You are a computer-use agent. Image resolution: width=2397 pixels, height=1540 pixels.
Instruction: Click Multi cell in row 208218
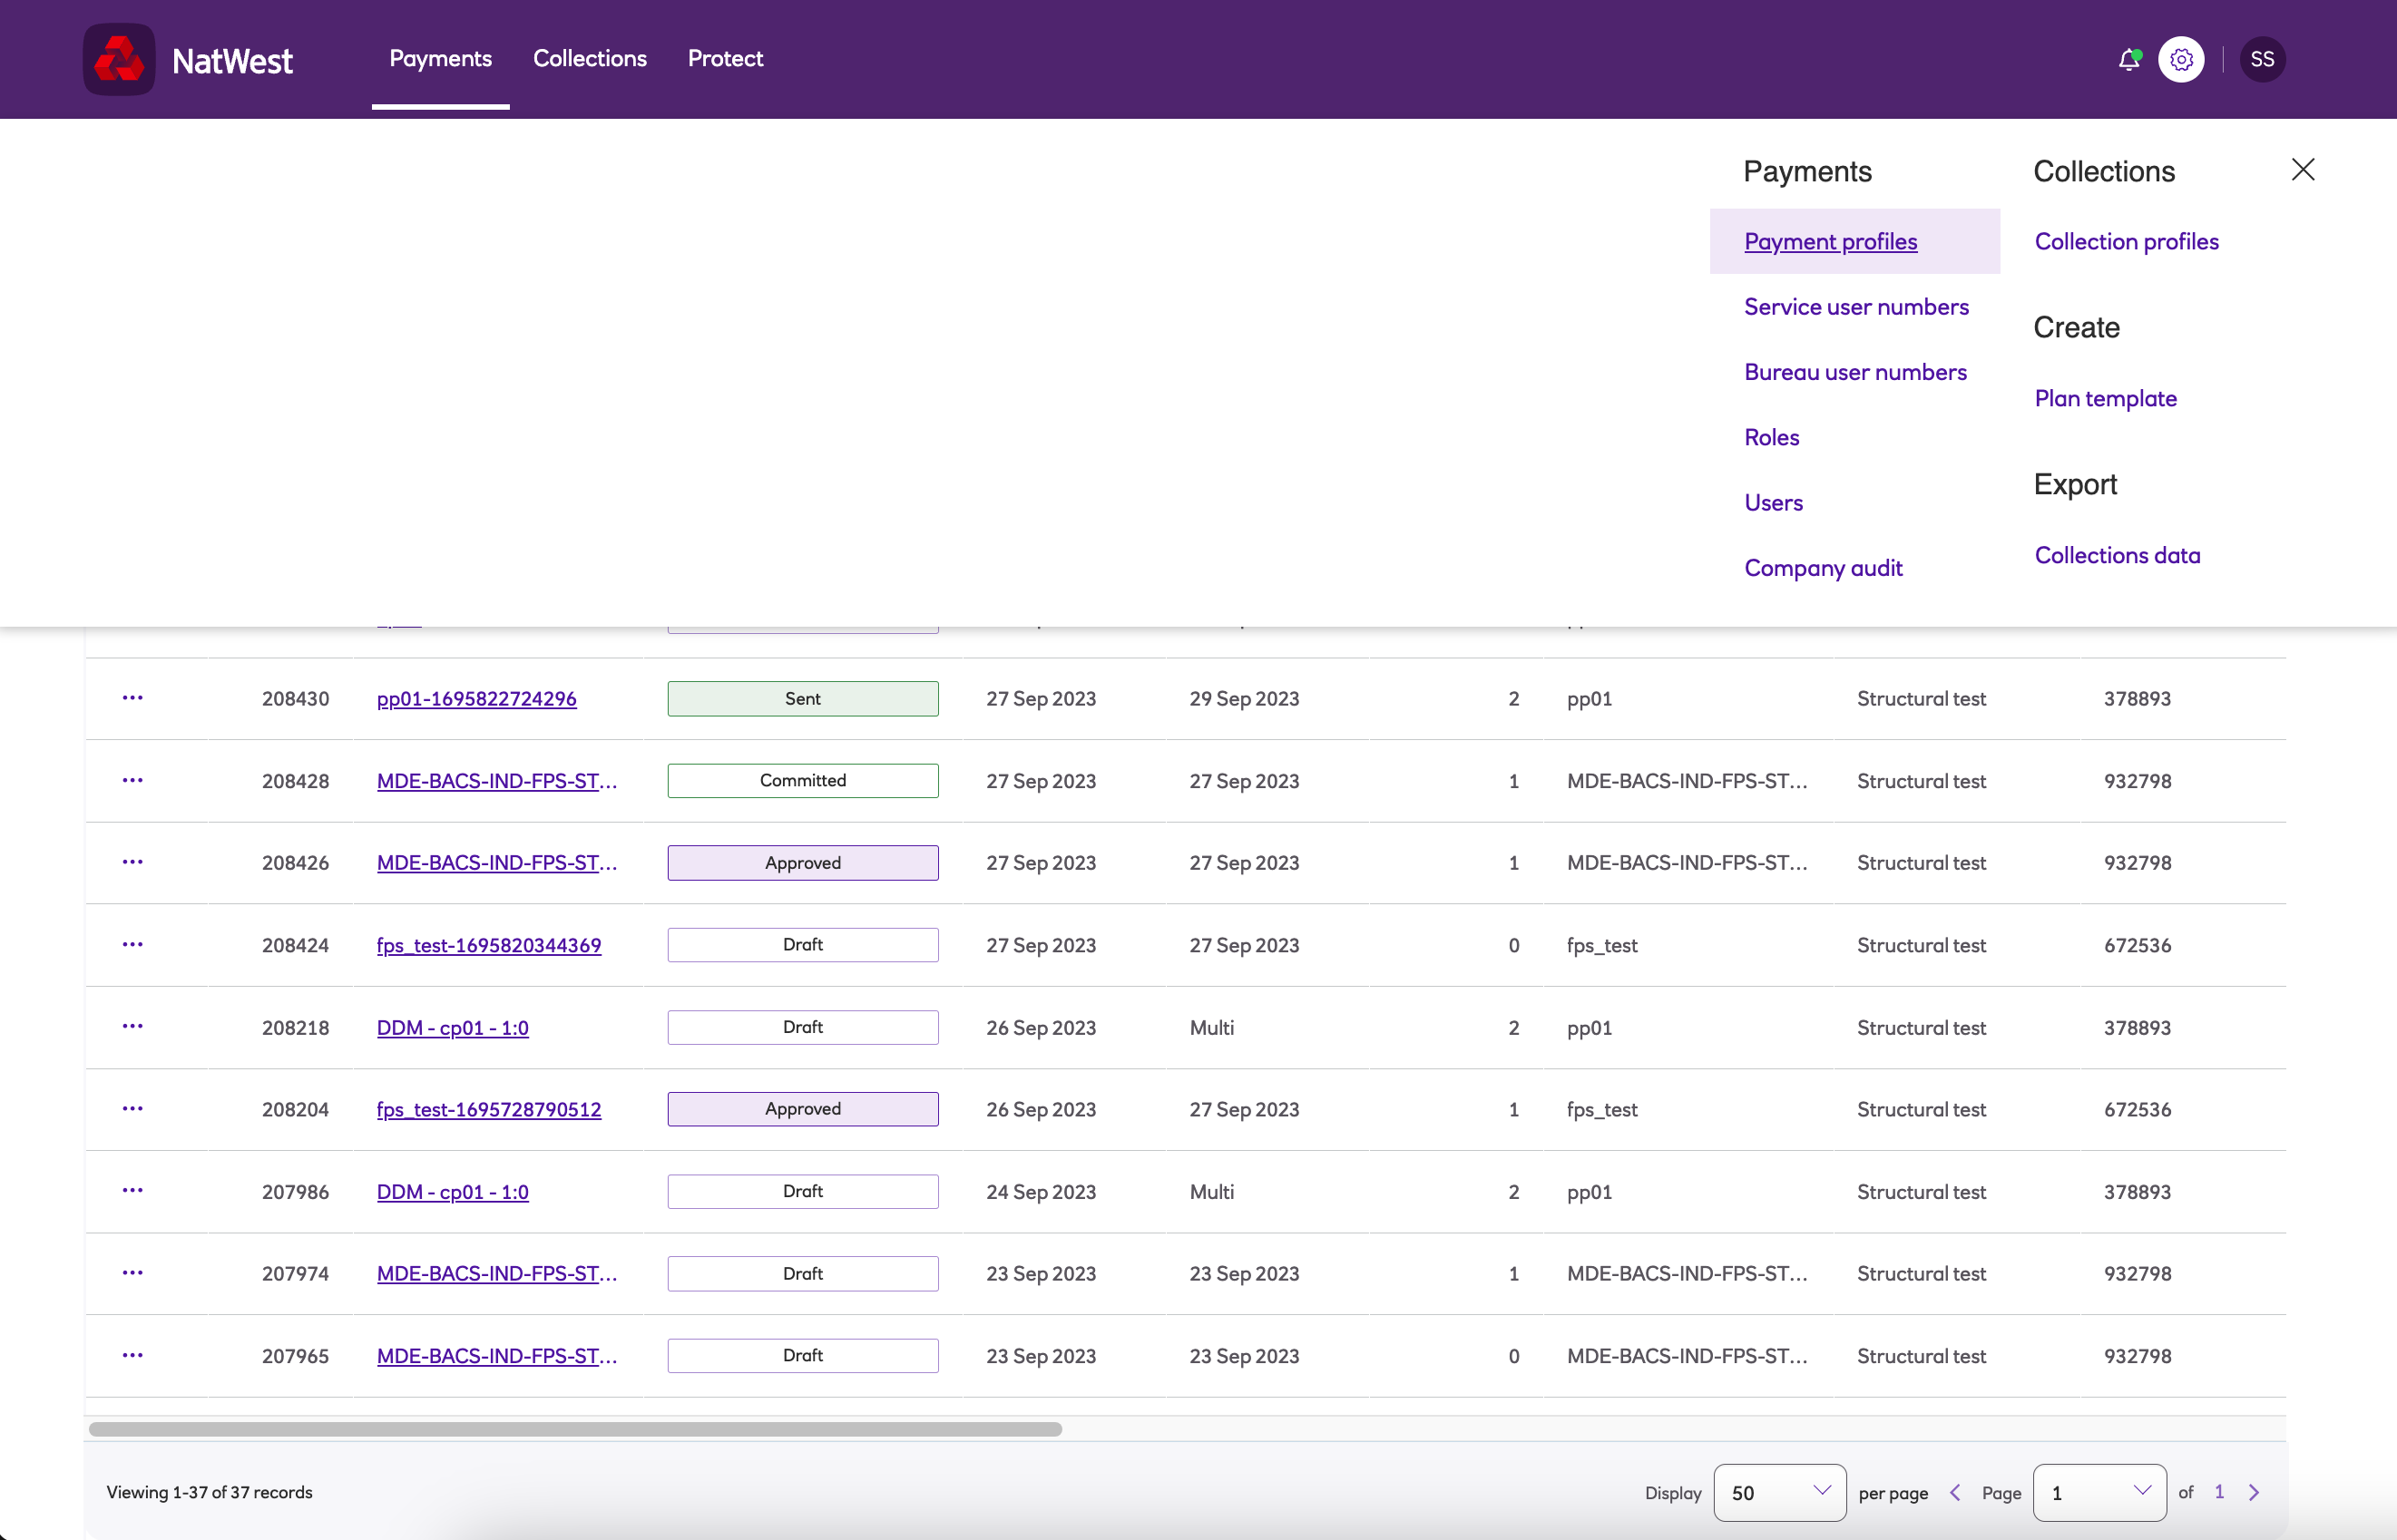[1211, 1027]
